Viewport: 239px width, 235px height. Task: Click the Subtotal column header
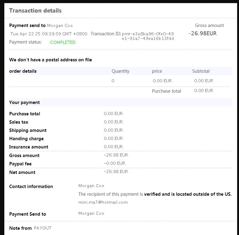201,71
